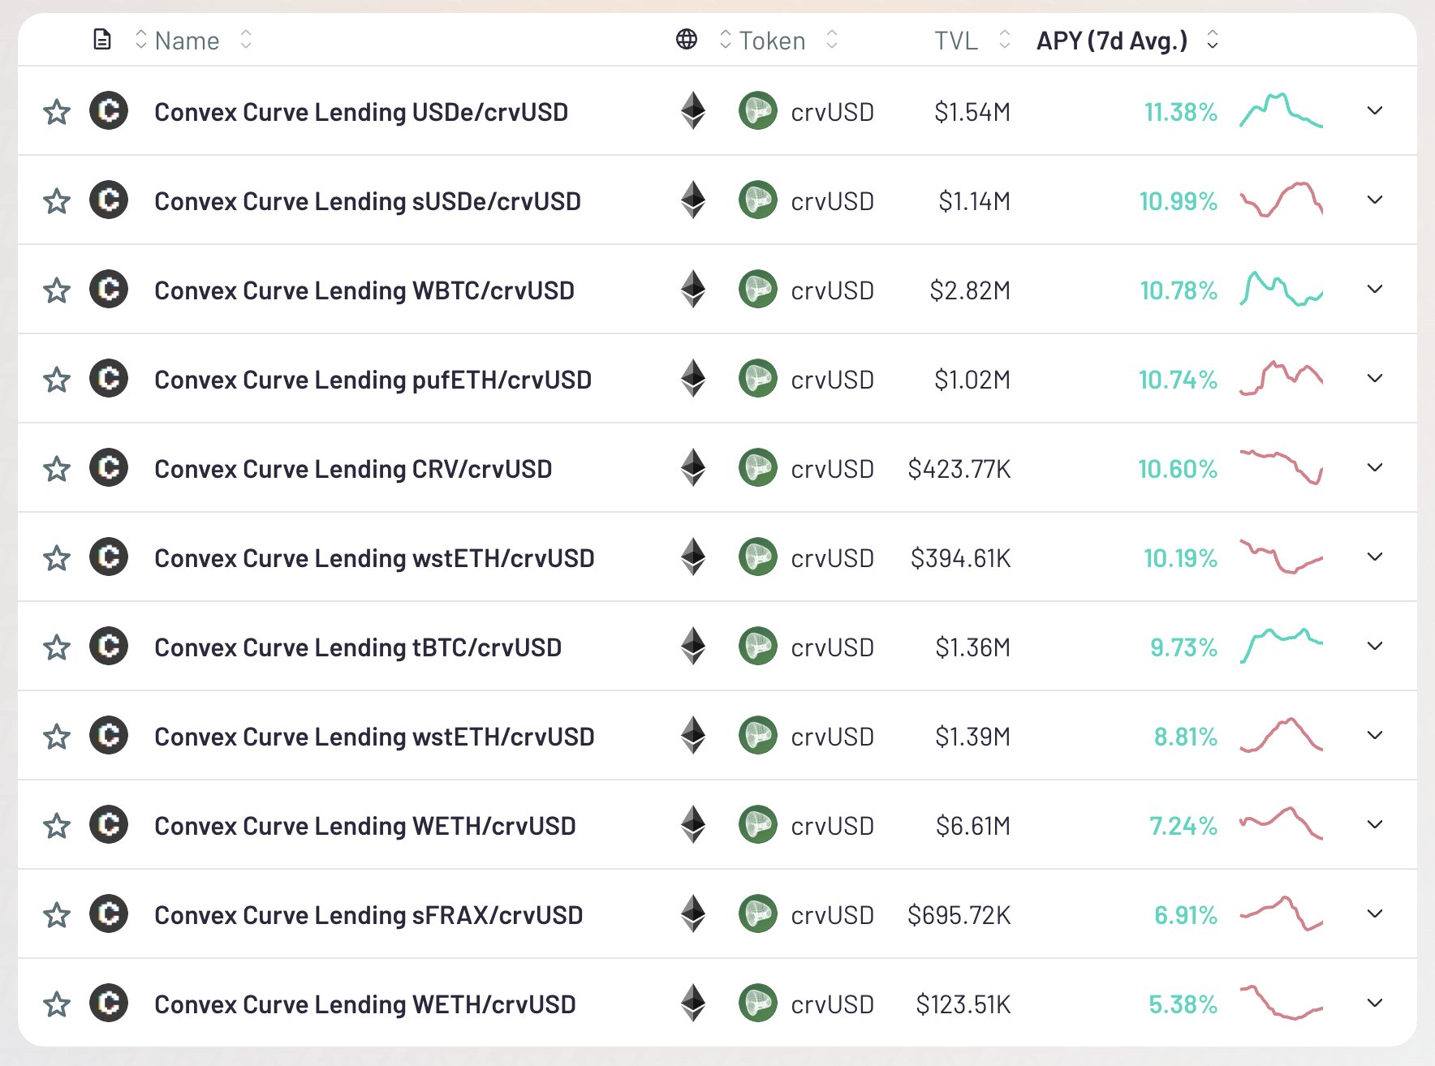This screenshot has width=1435, height=1066.
Task: Click crvUSD token icon on sFRAX/crvUSD row
Action: (758, 913)
